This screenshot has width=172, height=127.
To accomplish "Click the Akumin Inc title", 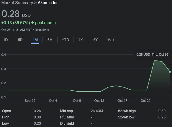I will click(x=48, y=3).
